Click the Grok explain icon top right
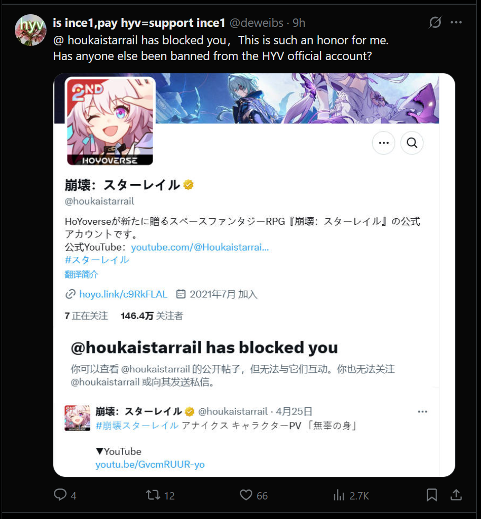The image size is (481, 519). [435, 23]
